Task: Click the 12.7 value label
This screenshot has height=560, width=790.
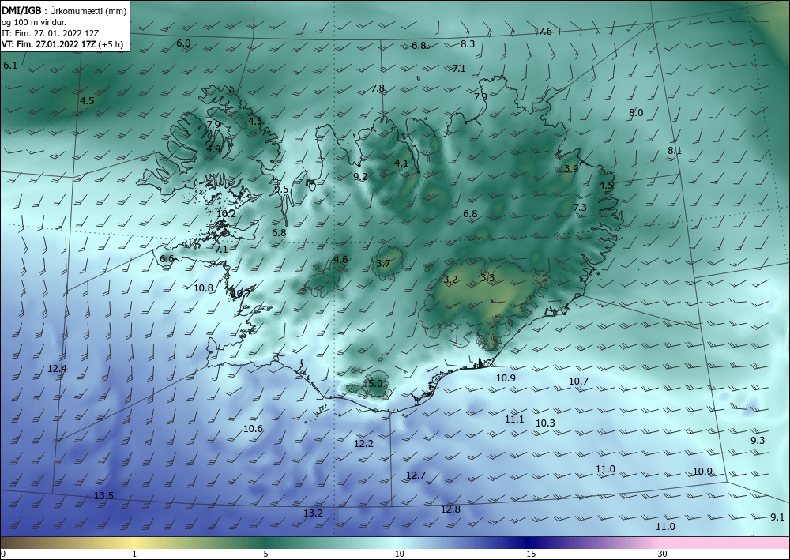Action: point(416,475)
